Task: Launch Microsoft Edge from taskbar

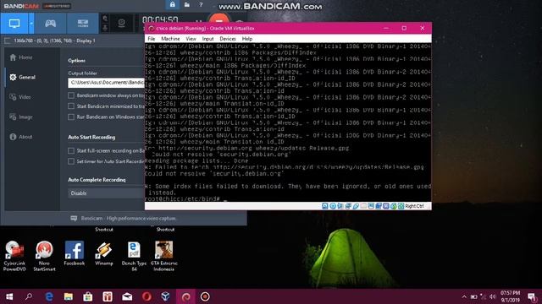Action: coord(49,296)
